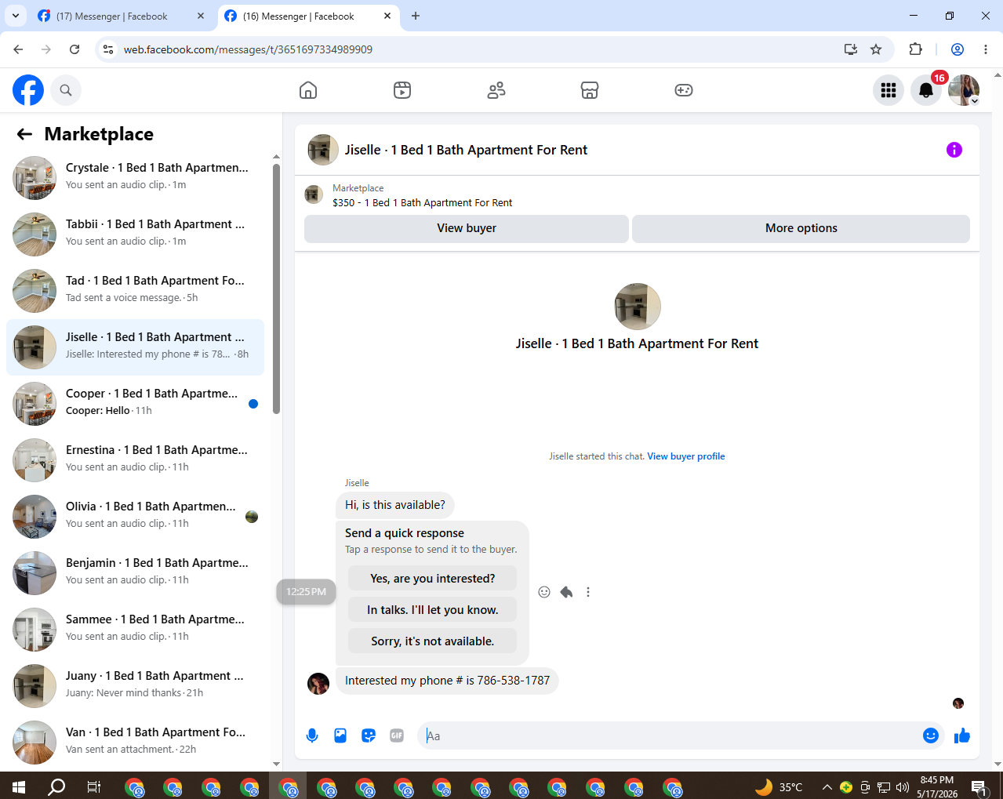React to message with emoji icon
This screenshot has height=799, width=1003.
click(x=544, y=592)
